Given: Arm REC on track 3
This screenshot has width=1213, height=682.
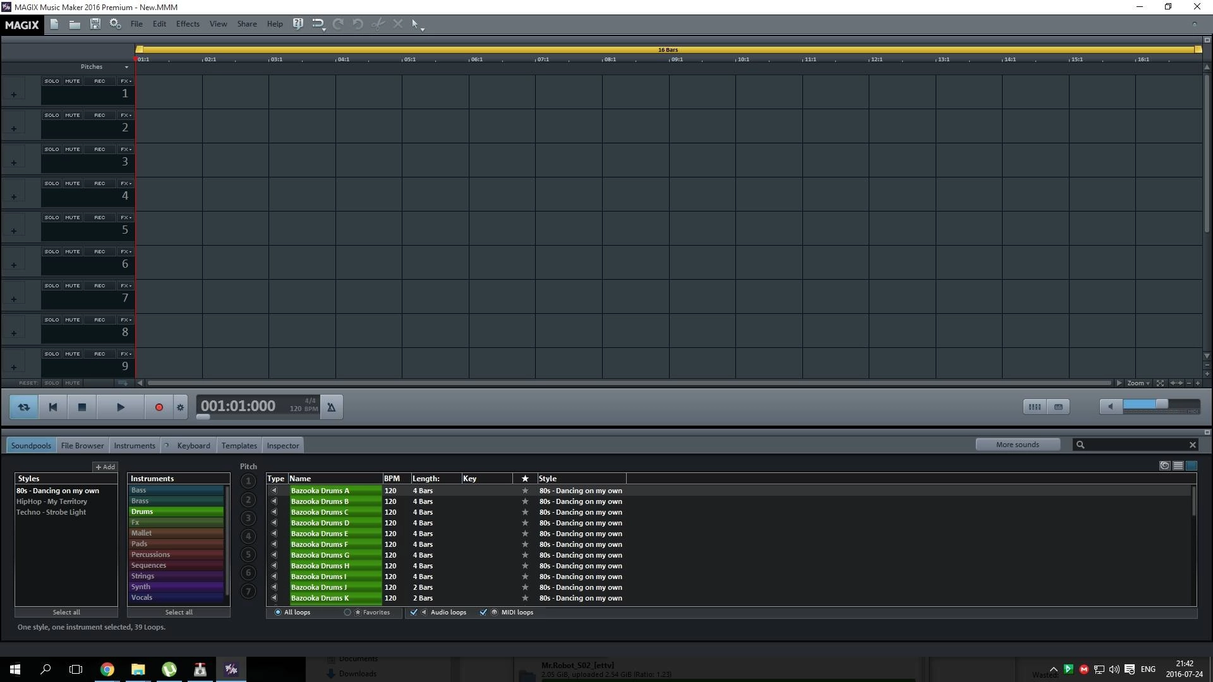Looking at the screenshot, I should coord(100,150).
